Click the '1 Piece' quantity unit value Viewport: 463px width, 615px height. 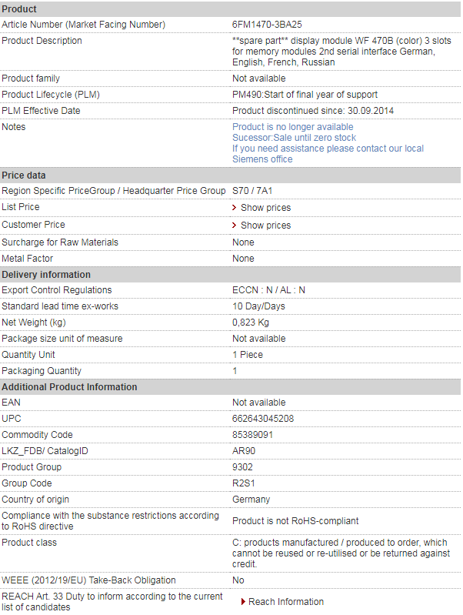248,355
